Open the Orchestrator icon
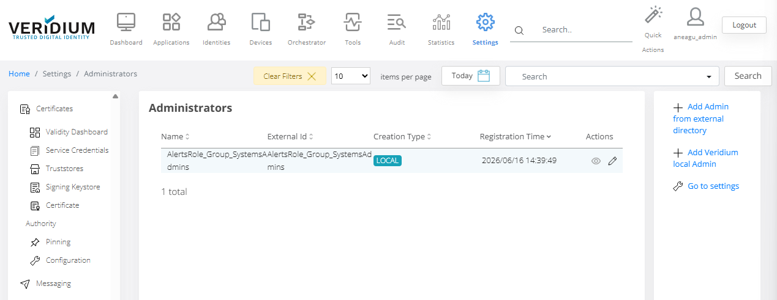This screenshot has height=300, width=777. coord(306,22)
